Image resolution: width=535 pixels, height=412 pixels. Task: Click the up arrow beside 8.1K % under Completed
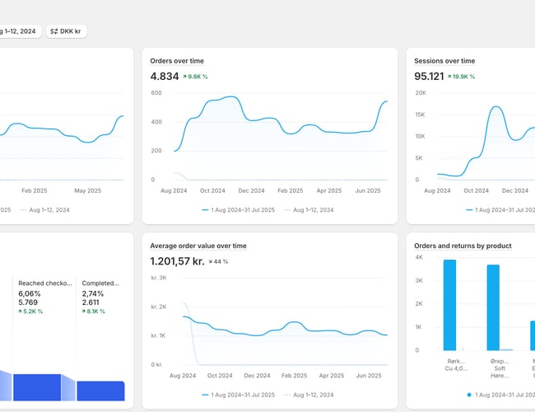[85, 311]
